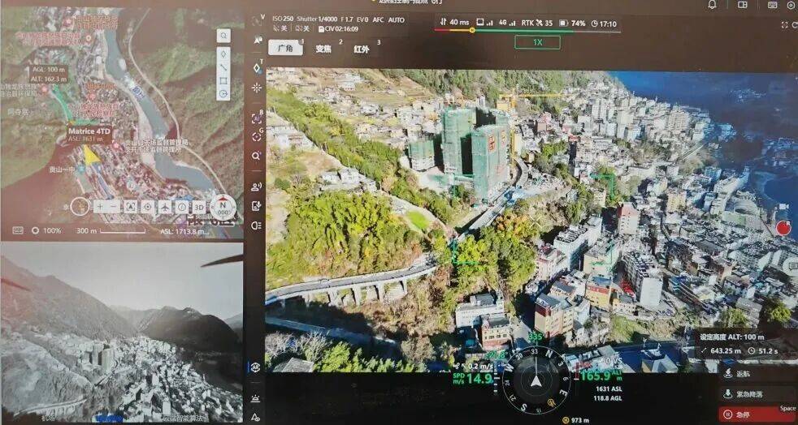This screenshot has height=425, width=798.
Task: Click the red record button on video feed
Action: pos(783,228)
